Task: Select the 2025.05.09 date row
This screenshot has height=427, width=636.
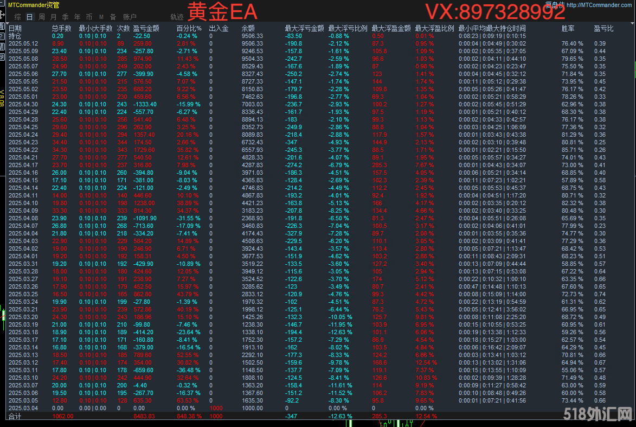Action: pyautogui.click(x=23, y=51)
